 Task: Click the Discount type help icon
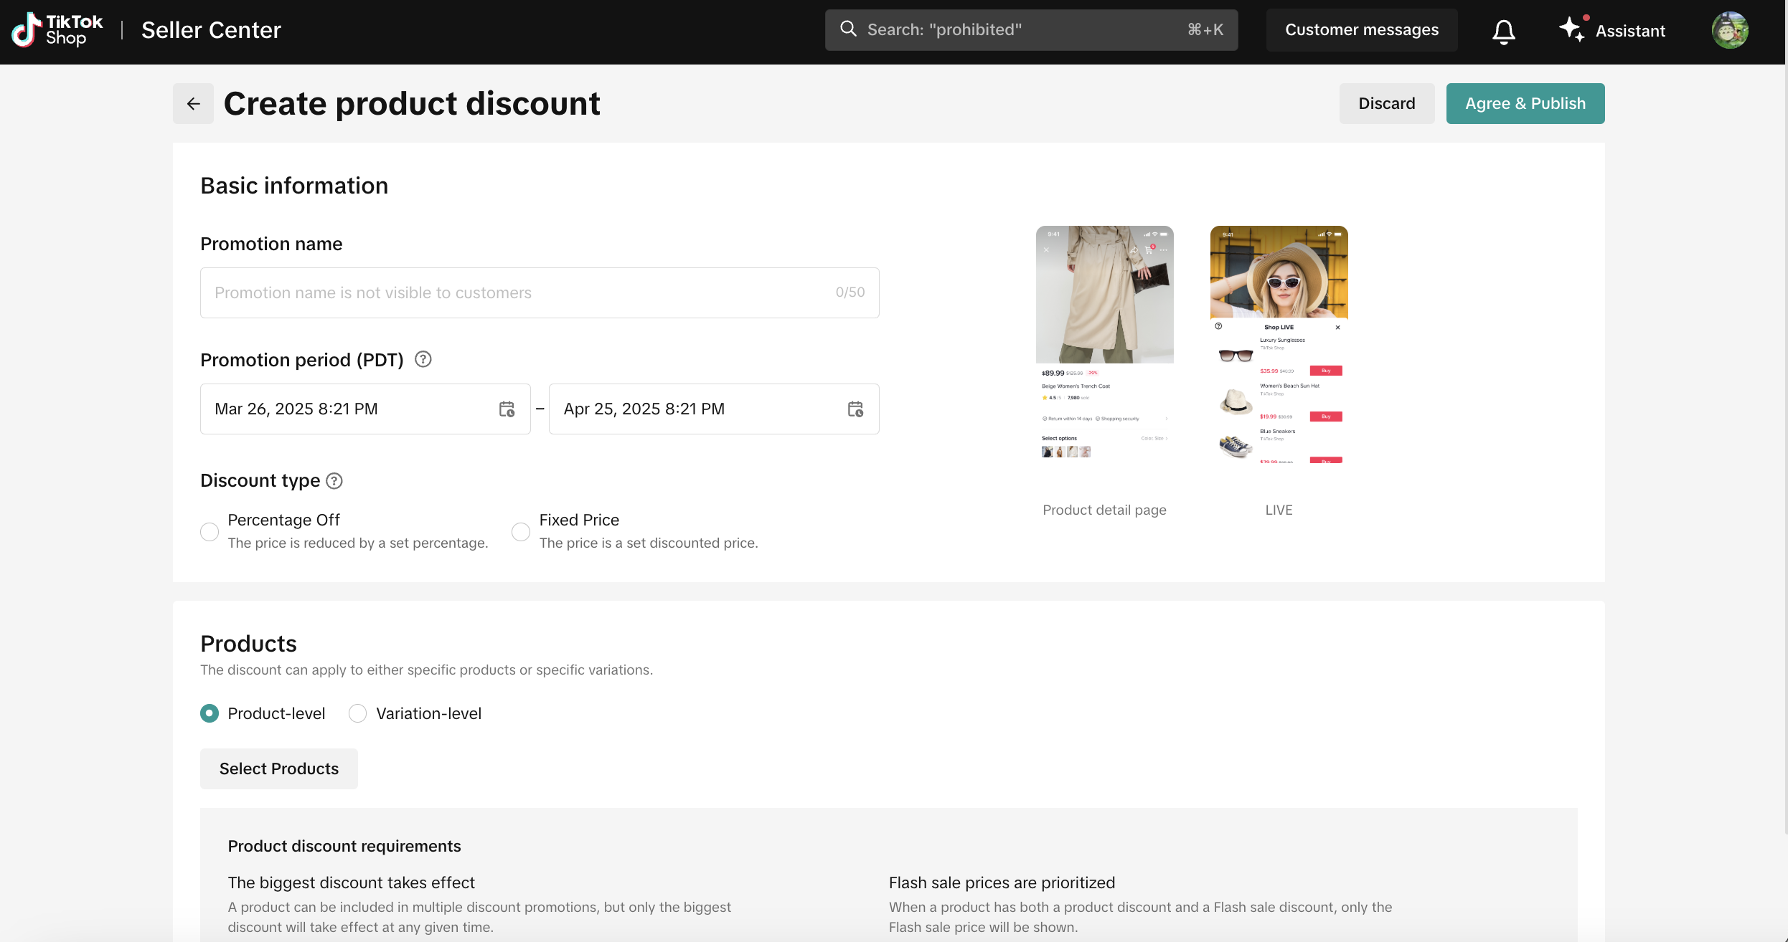(334, 481)
